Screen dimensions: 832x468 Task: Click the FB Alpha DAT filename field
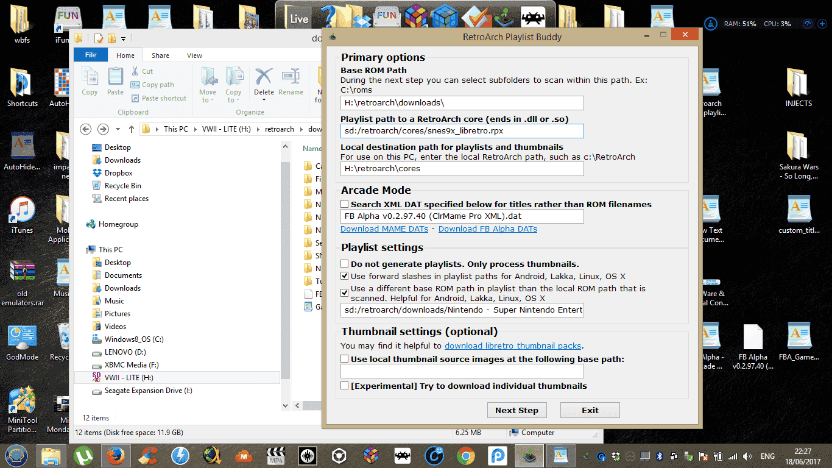tap(462, 216)
